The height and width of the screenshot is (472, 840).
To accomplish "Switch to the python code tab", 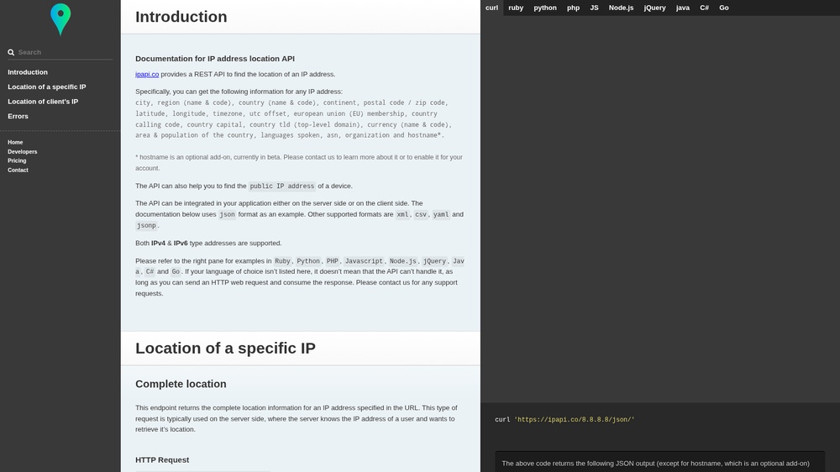I will [545, 8].
